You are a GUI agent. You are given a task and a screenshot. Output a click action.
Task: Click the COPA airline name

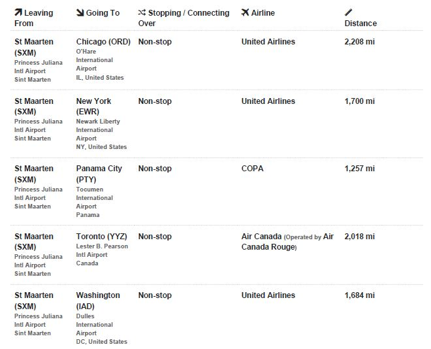coord(253,169)
